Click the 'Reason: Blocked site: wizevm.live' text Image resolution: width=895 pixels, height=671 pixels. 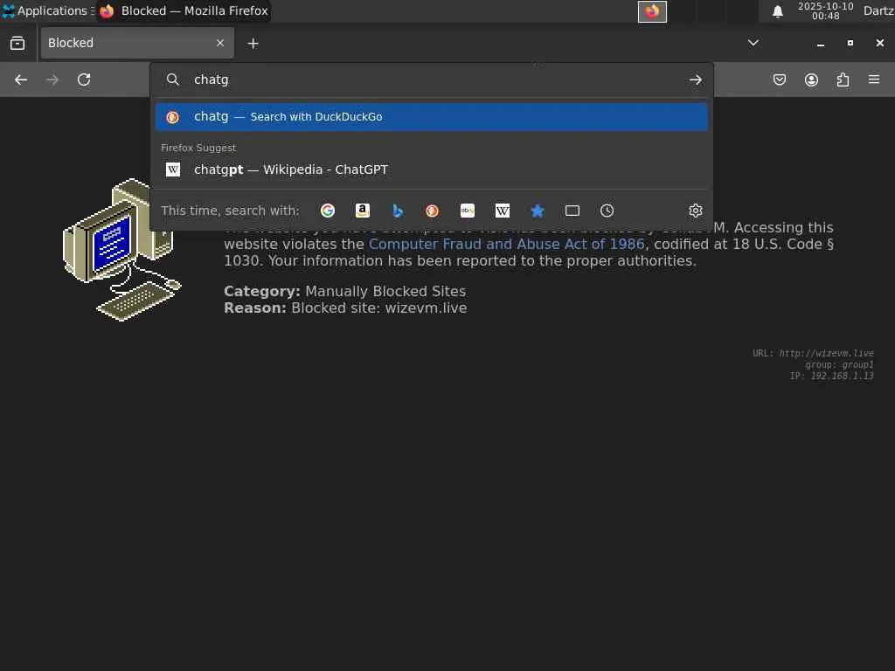click(345, 308)
